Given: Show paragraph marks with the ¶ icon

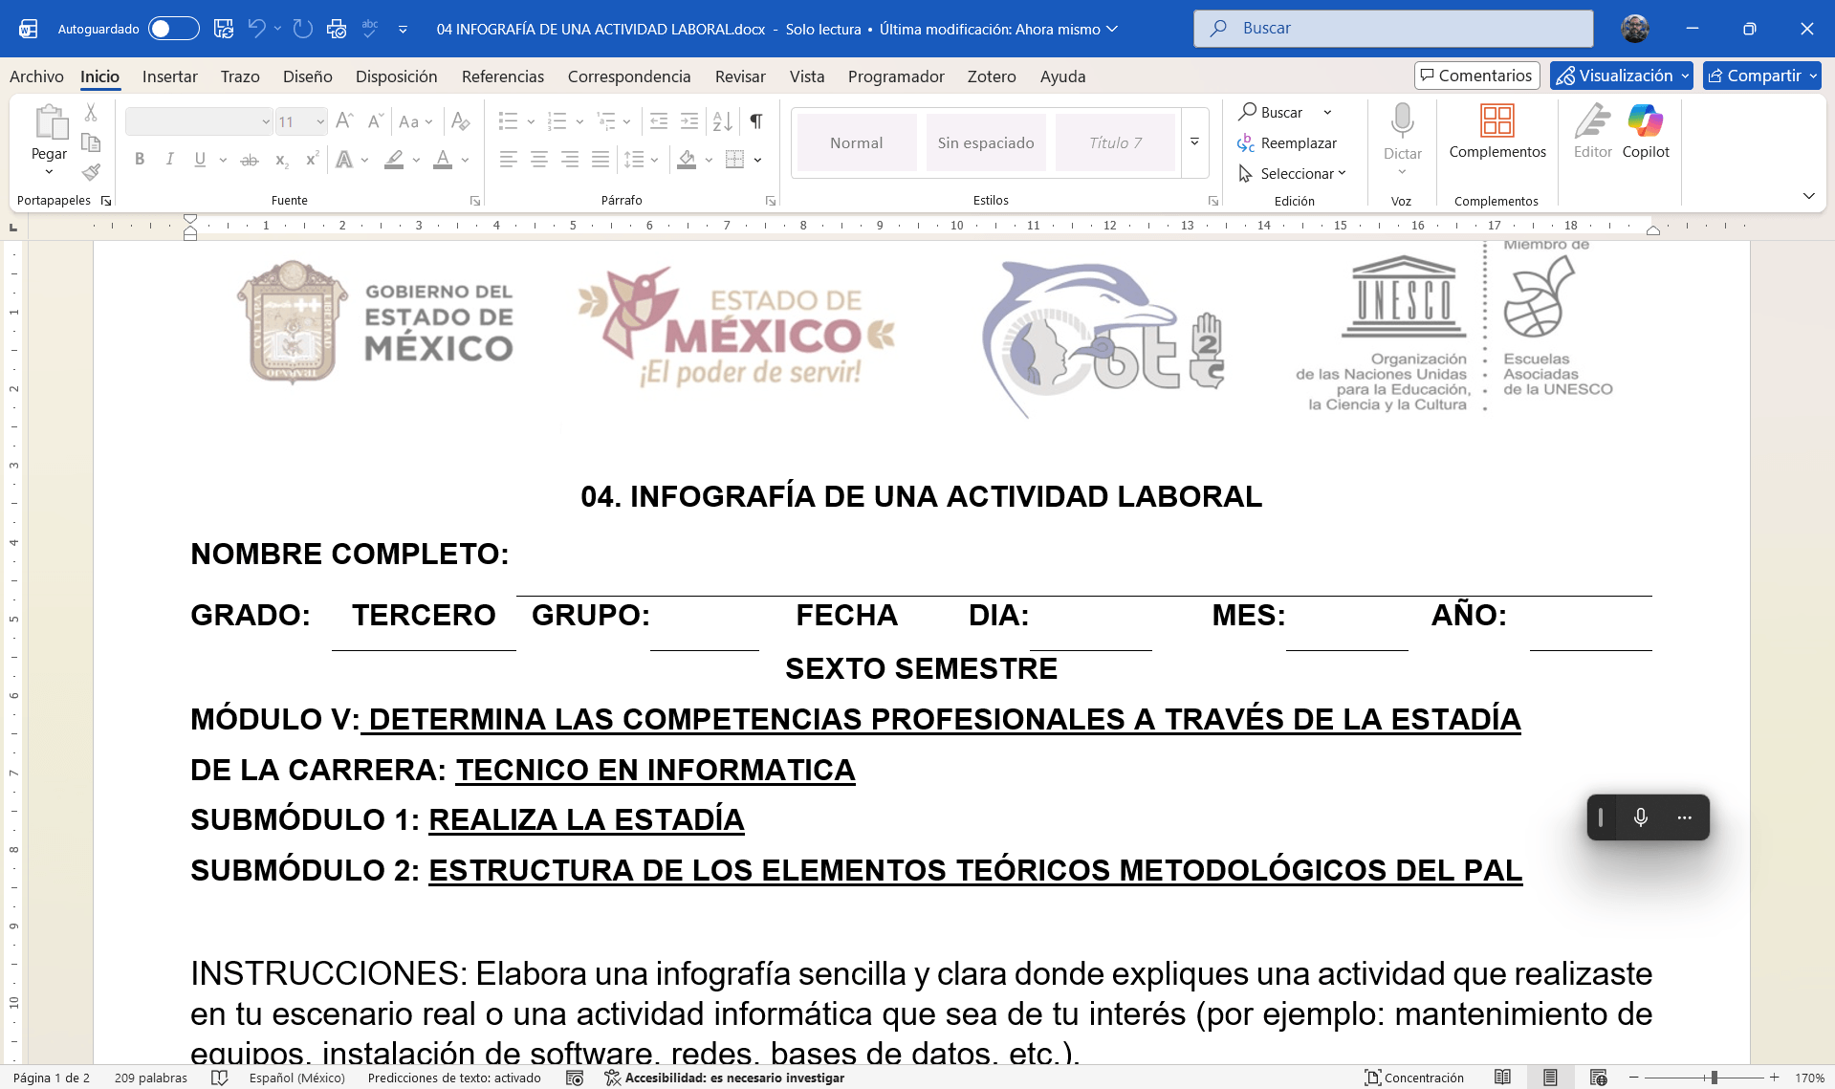Looking at the screenshot, I should point(755,121).
